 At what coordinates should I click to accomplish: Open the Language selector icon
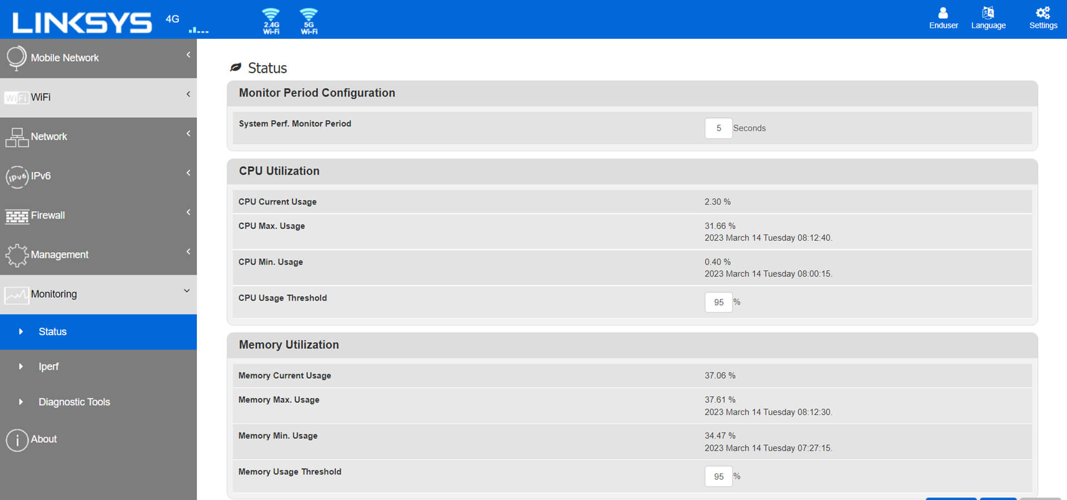(988, 18)
